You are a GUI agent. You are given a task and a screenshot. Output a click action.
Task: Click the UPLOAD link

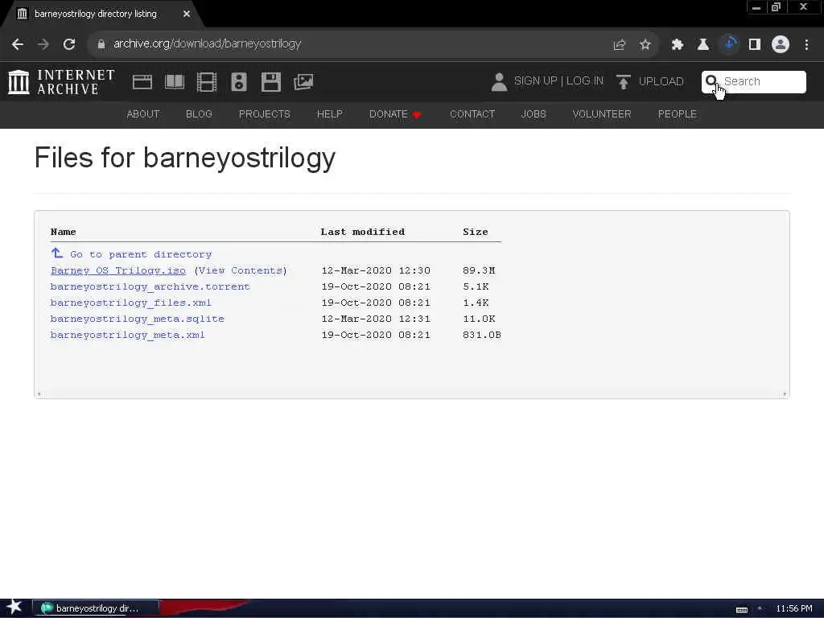(x=661, y=81)
